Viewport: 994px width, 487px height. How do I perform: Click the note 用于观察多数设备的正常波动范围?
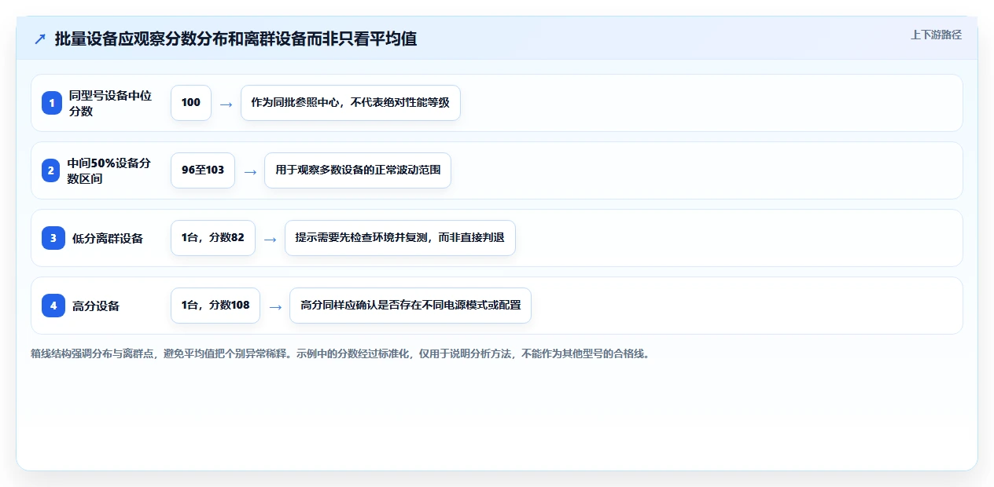tap(358, 170)
